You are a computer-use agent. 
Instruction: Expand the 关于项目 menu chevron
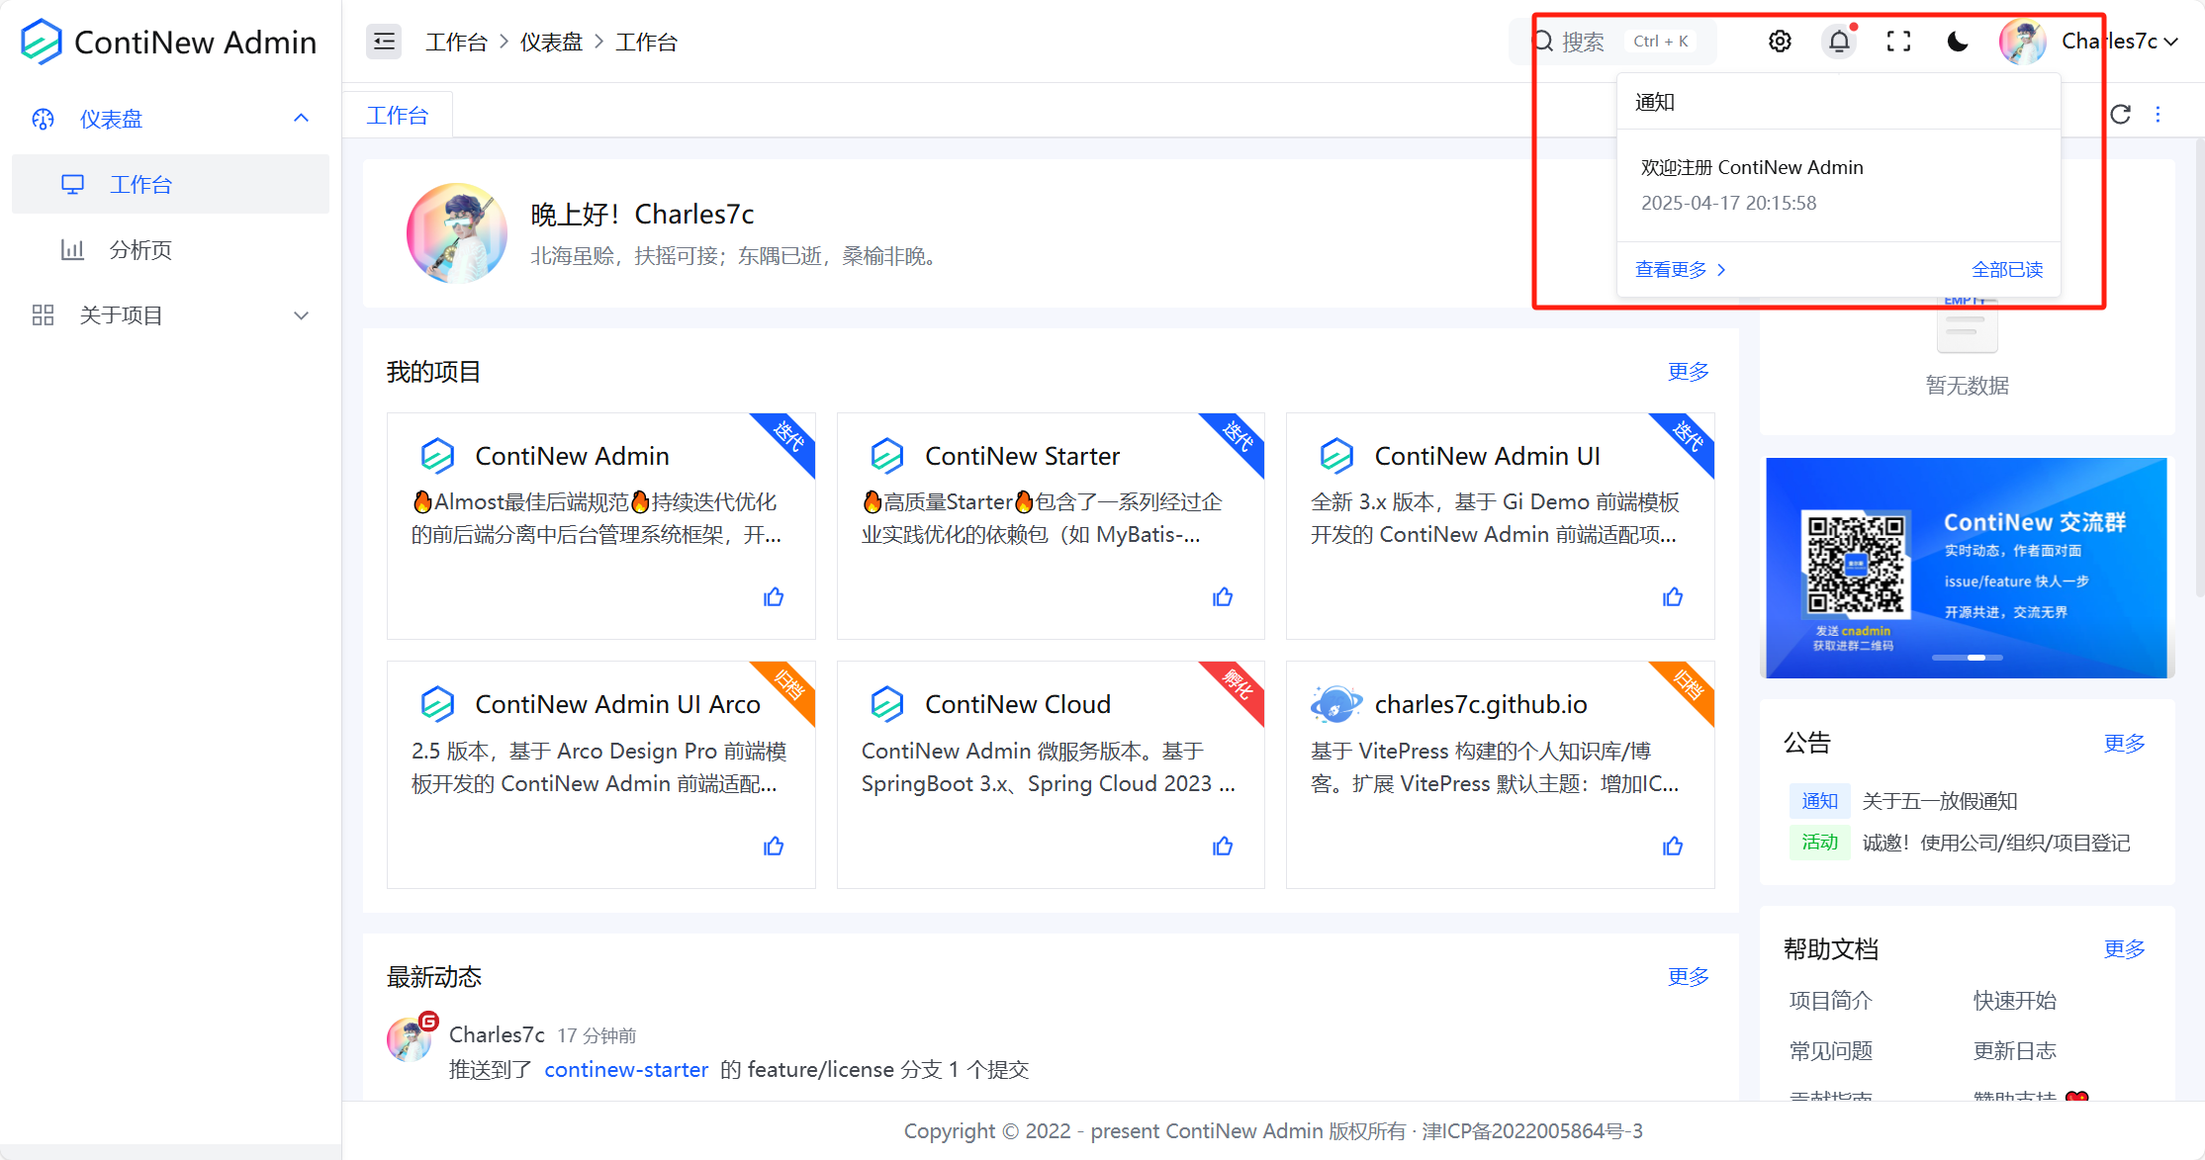(302, 315)
